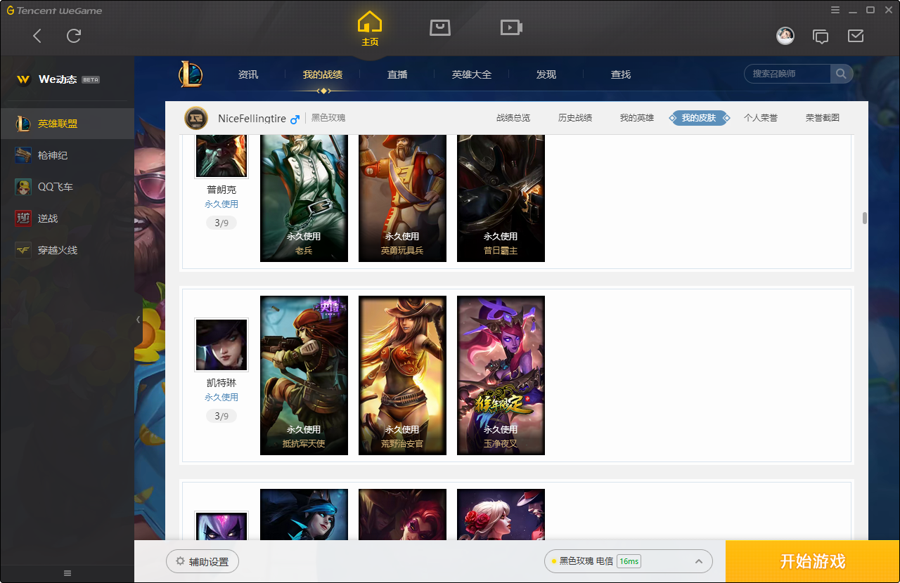Open the video camera icon in top bar

(511, 27)
